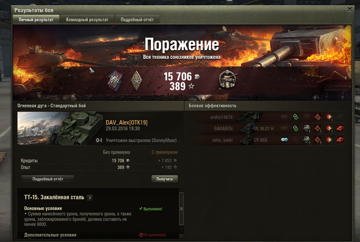Click the detection icon in andrei19678 row
The image size is (360, 242).
pyautogui.click(x=295, y=117)
